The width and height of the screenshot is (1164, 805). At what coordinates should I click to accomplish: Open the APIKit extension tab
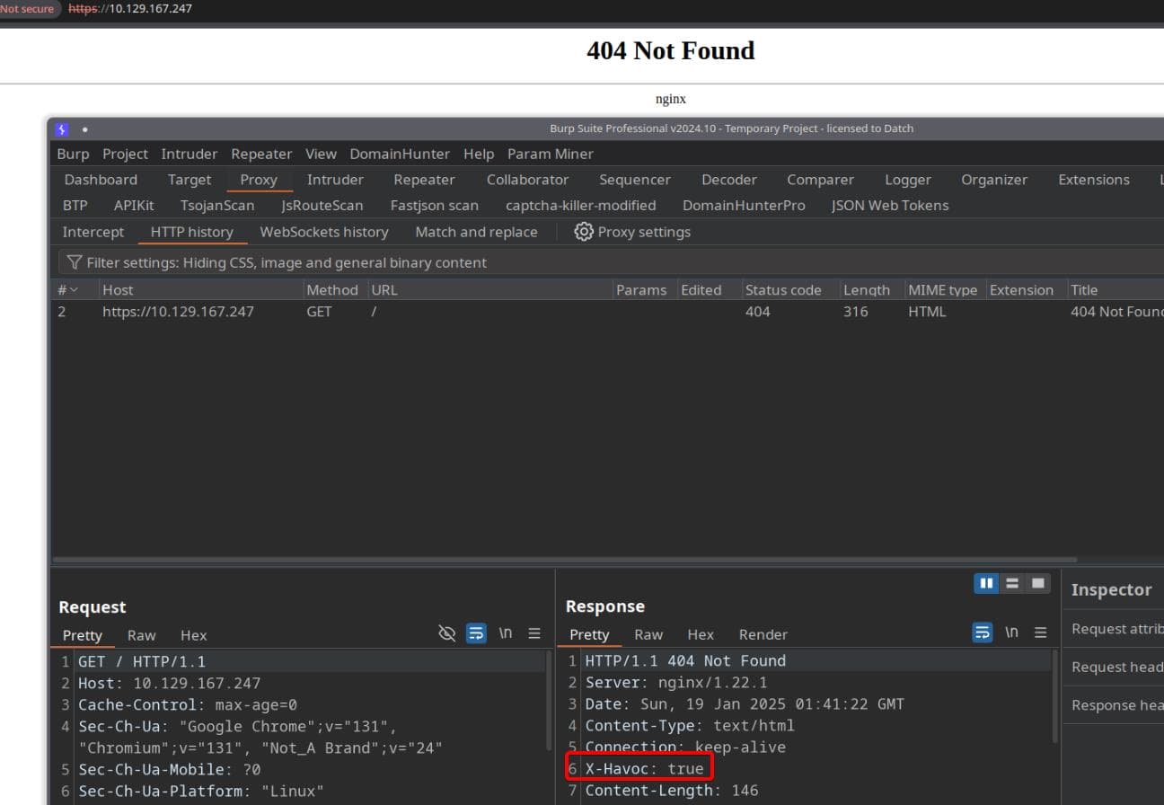click(134, 205)
